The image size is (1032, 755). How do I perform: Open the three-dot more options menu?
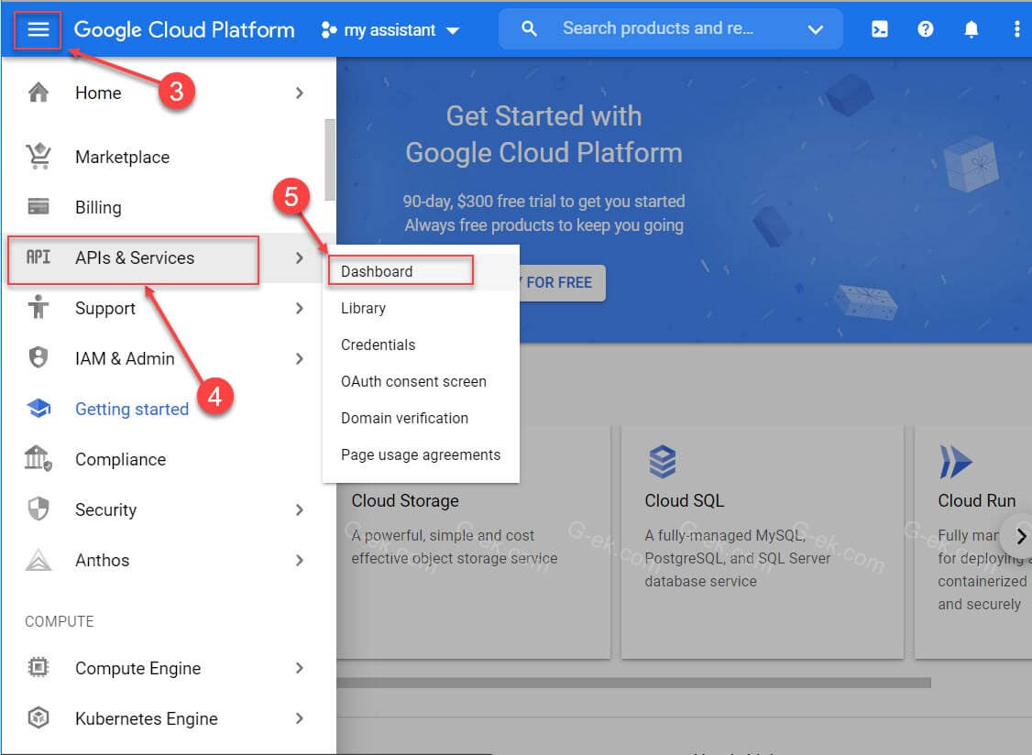[x=1016, y=29]
